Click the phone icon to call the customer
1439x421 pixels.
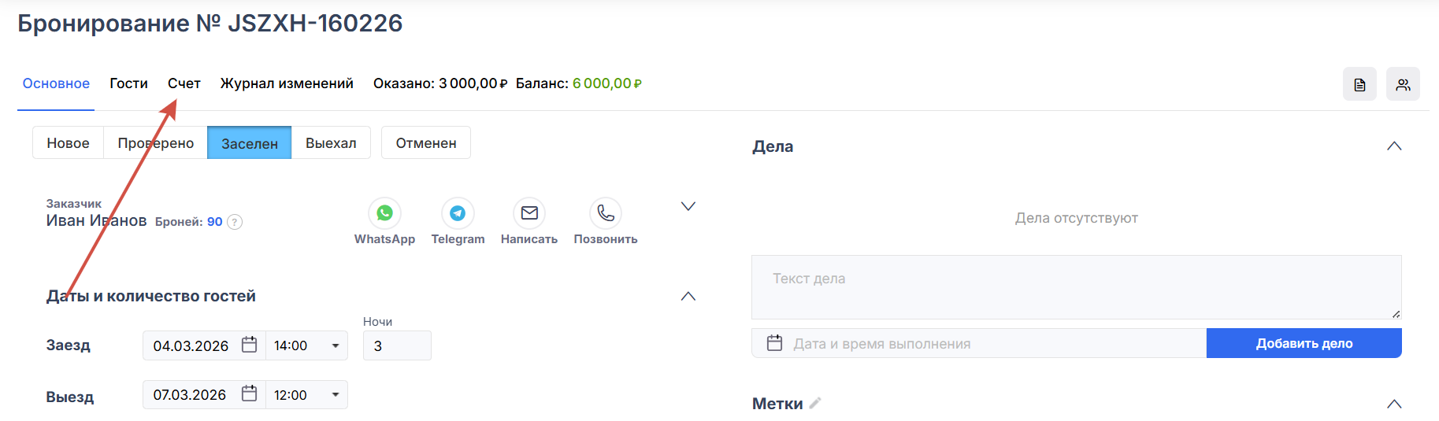[605, 213]
